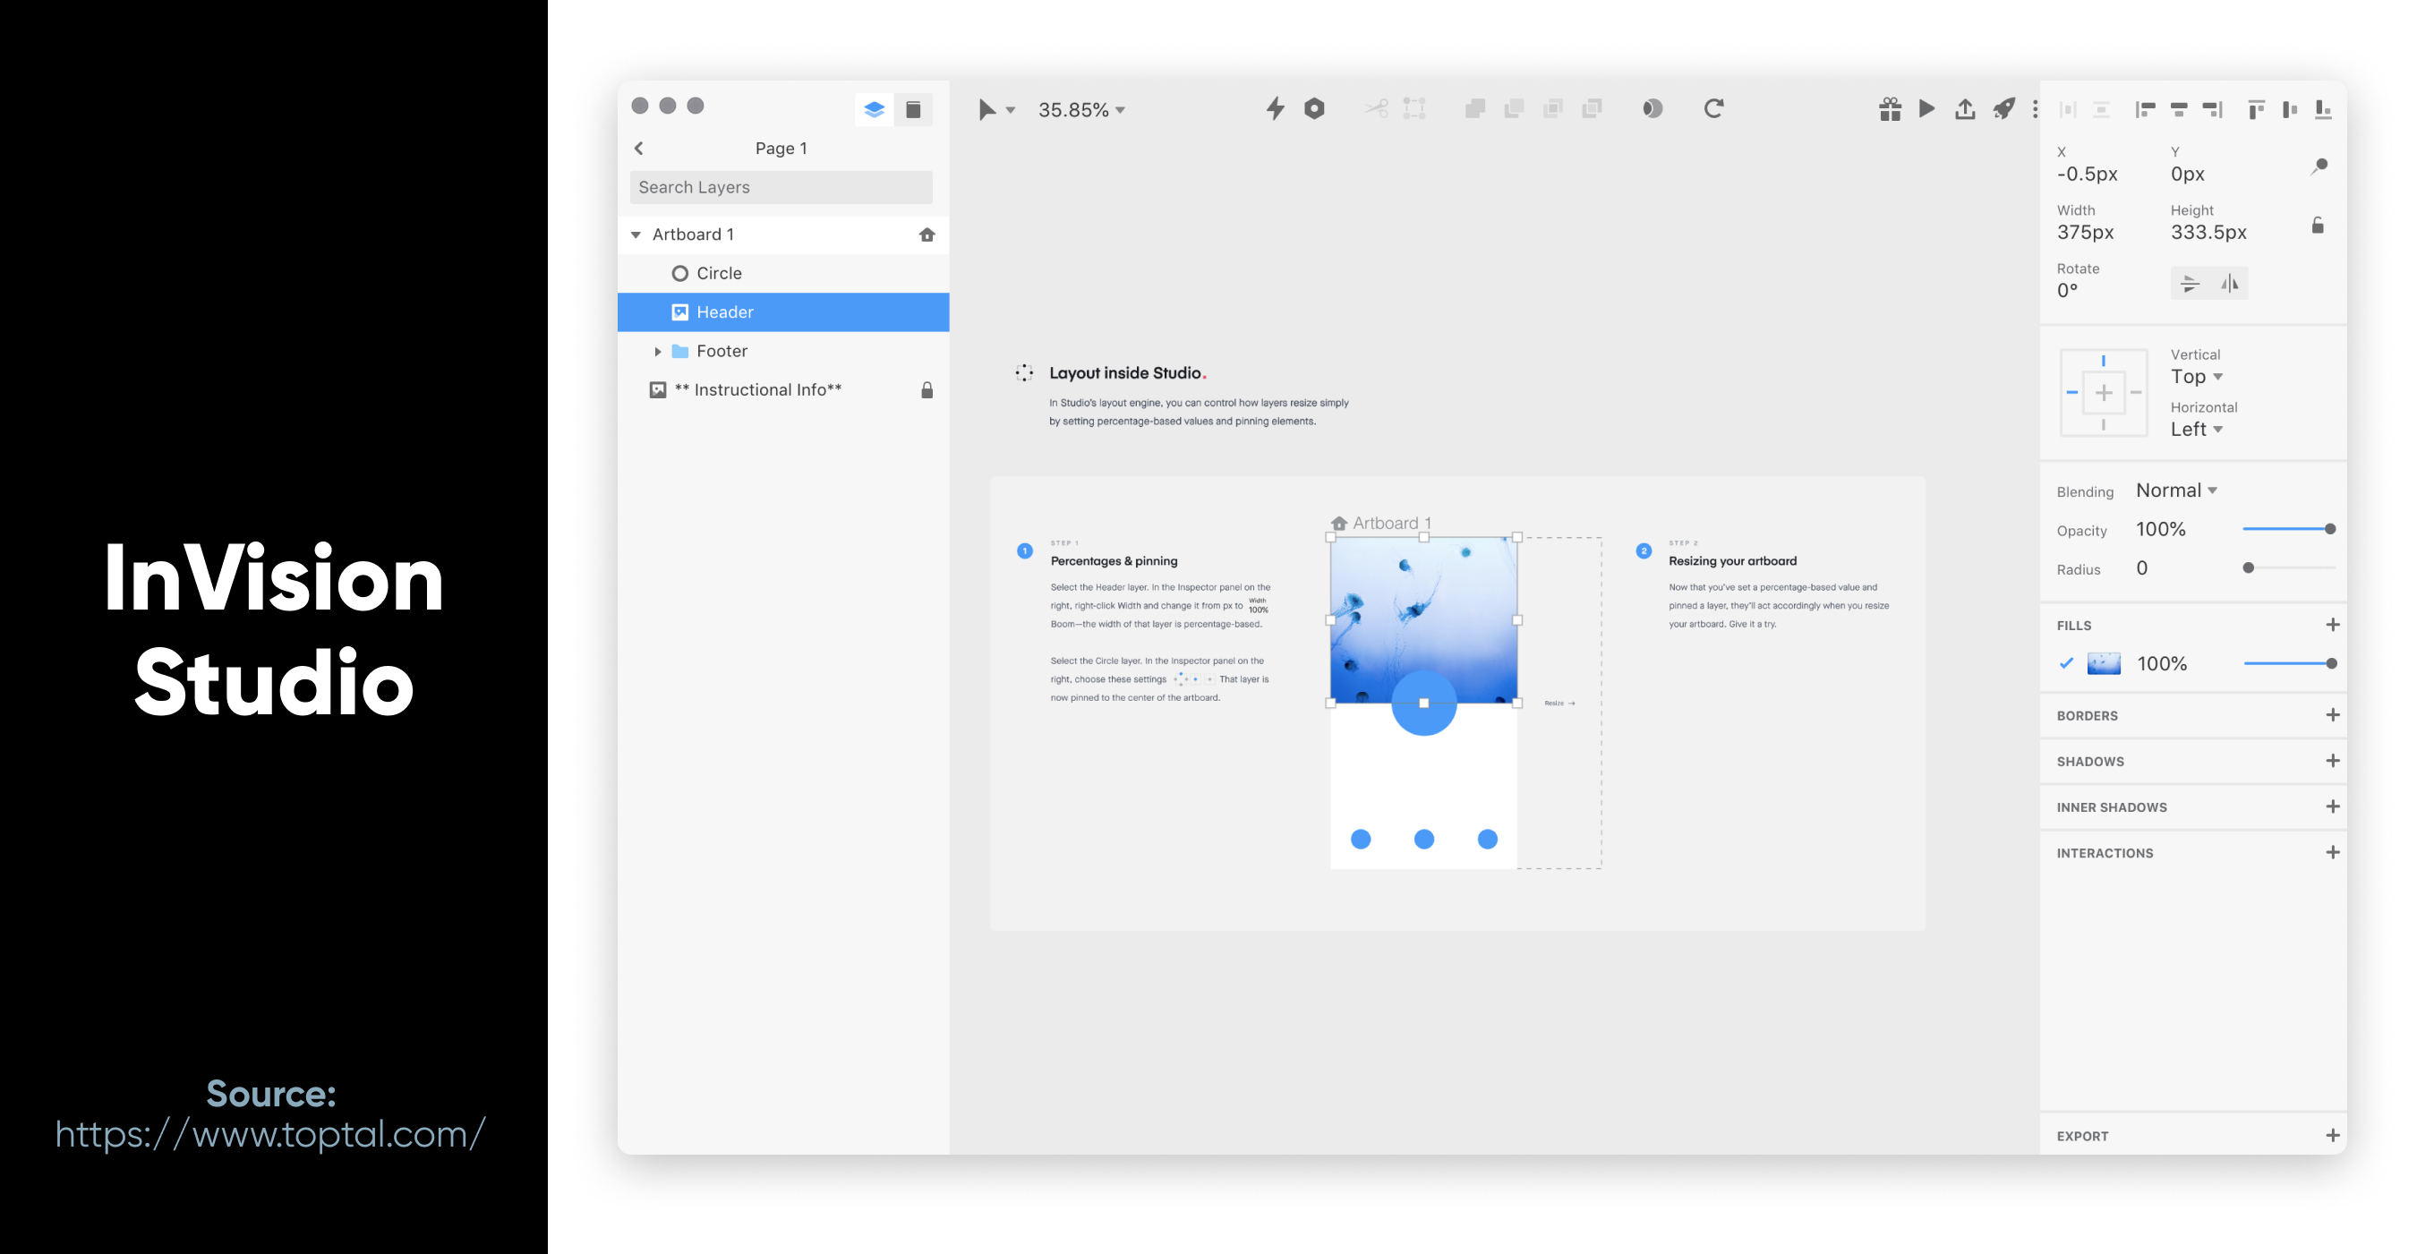Toggle top pin in pinning widget

2103,360
